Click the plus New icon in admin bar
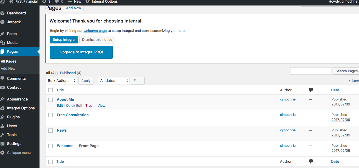The width and height of the screenshot is (359, 168). click(70, 2)
